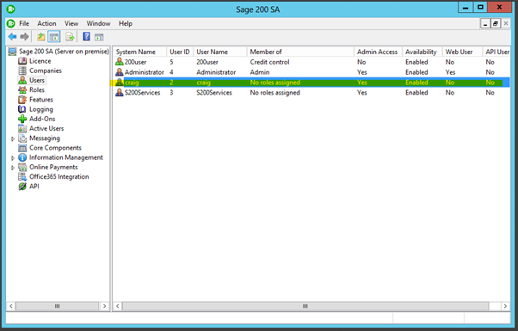Click the user list horizontal scrollbar thumb
Viewport: 518px width, 331px height.
point(305,306)
